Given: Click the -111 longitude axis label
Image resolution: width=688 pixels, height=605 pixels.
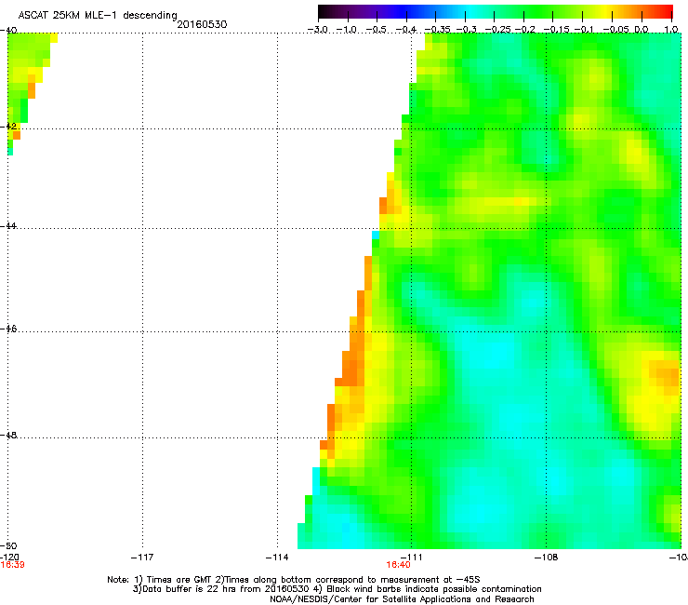Looking at the screenshot, I should point(411,558).
